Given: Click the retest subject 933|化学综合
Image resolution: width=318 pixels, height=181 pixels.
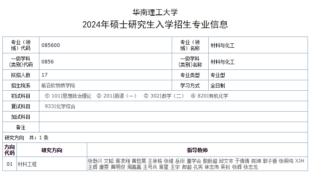Looking at the screenshot, I should tap(60, 106).
